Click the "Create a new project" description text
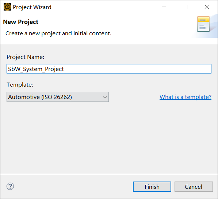 point(58,33)
